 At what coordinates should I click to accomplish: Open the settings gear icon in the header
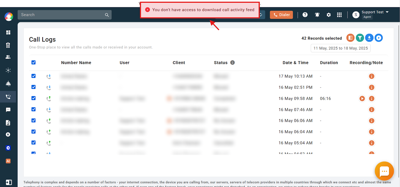coord(329,15)
